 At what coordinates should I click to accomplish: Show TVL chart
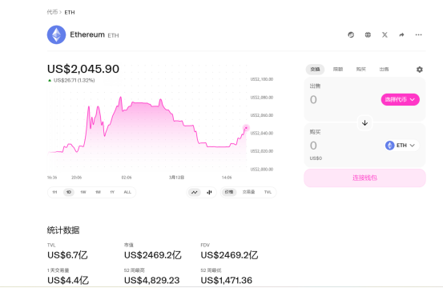[268, 192]
